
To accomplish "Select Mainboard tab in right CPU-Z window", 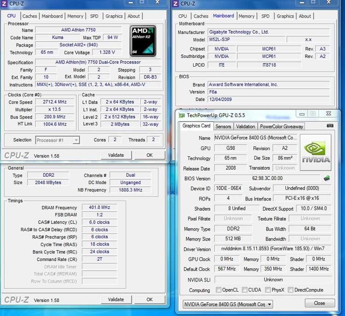I will [x=224, y=16].
